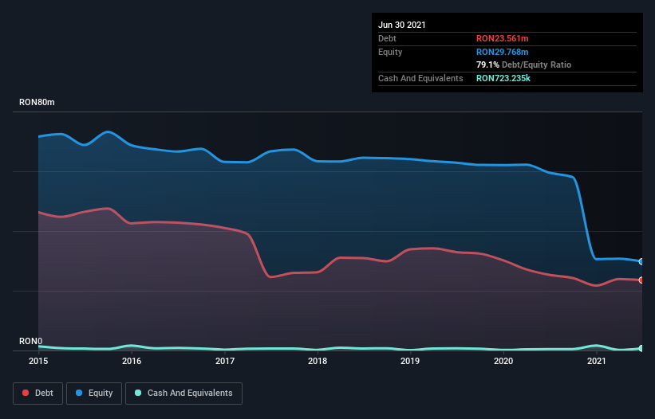Click the teal Cash legend dot
This screenshot has height=419, width=655.
click(x=138, y=393)
